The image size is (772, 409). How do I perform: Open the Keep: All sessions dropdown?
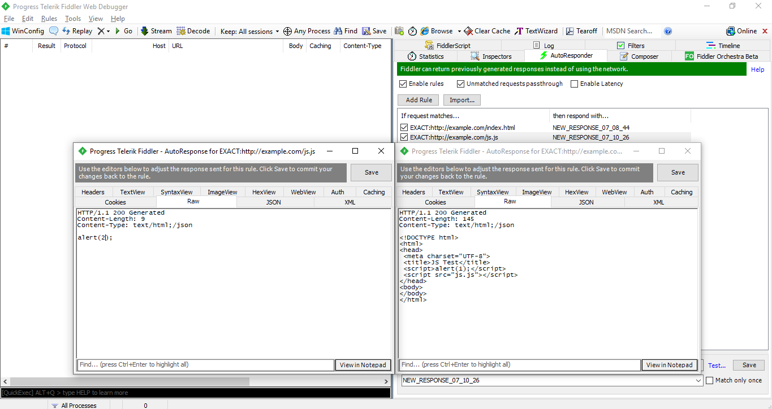249,31
